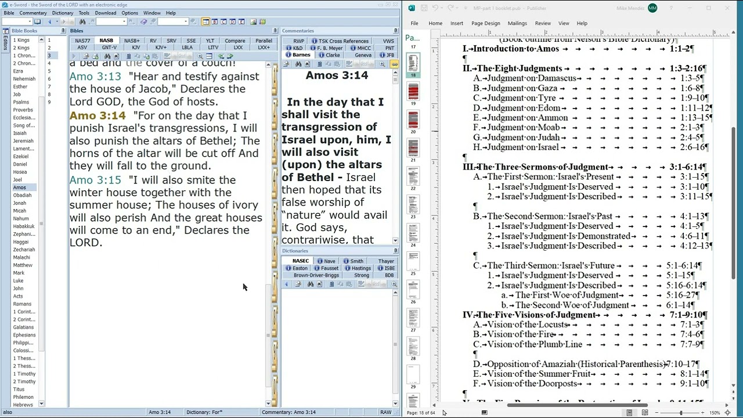Pin the Bible Books panel

coord(63,31)
